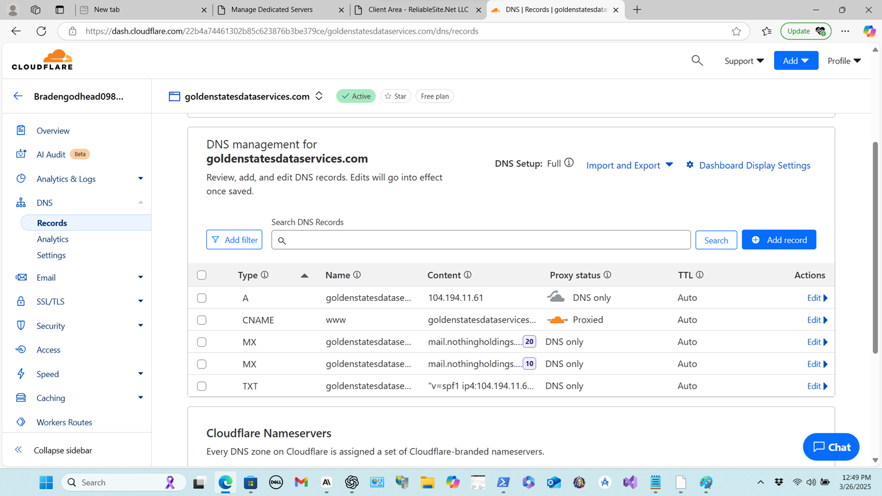
Task: Click the Cloudflare logo
Action: (x=42, y=60)
